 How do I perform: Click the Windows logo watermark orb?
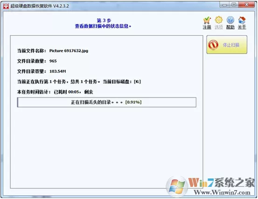coord(177,186)
